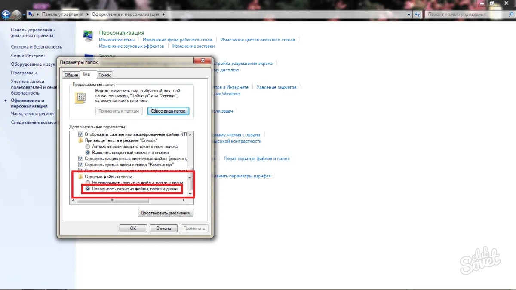Click the Forward navigation arrow button

click(x=16, y=15)
